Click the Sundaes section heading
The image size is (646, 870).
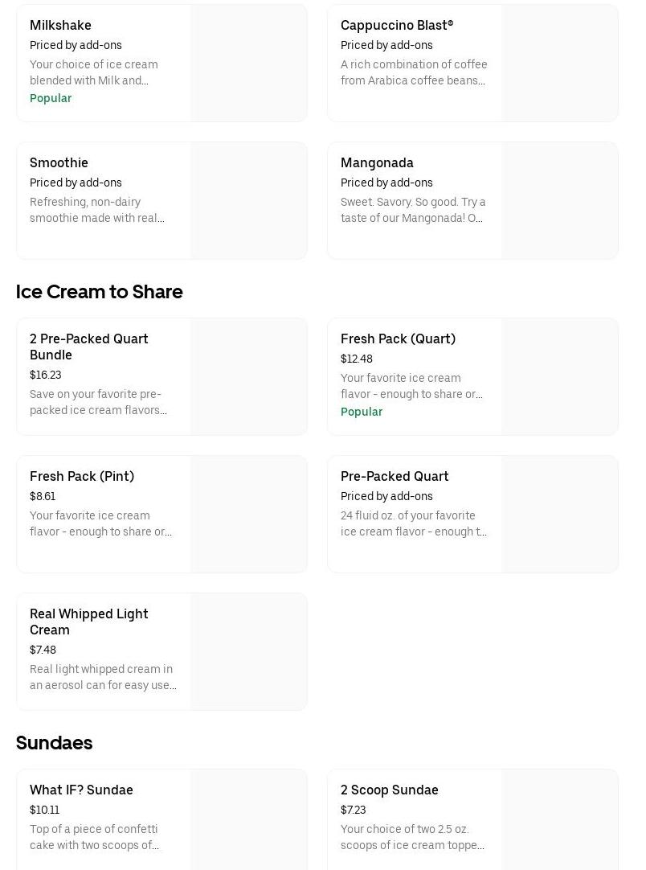coord(55,743)
